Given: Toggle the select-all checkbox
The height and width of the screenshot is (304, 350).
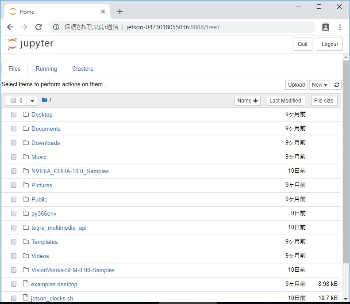Looking at the screenshot, I should coord(13,100).
